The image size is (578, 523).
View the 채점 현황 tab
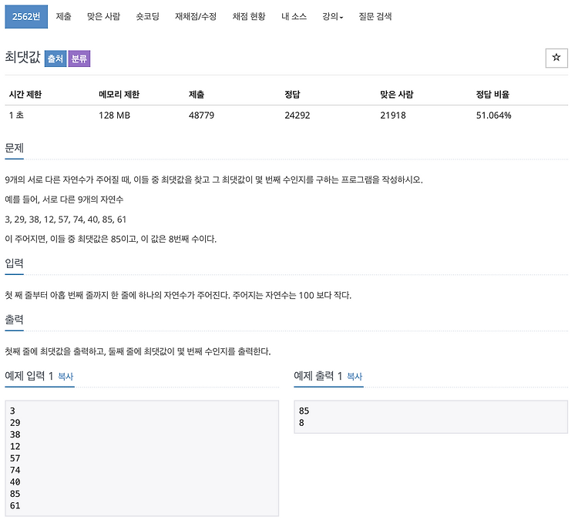249,17
